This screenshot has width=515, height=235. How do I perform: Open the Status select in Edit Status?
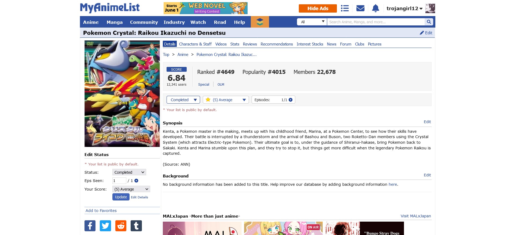click(129, 172)
